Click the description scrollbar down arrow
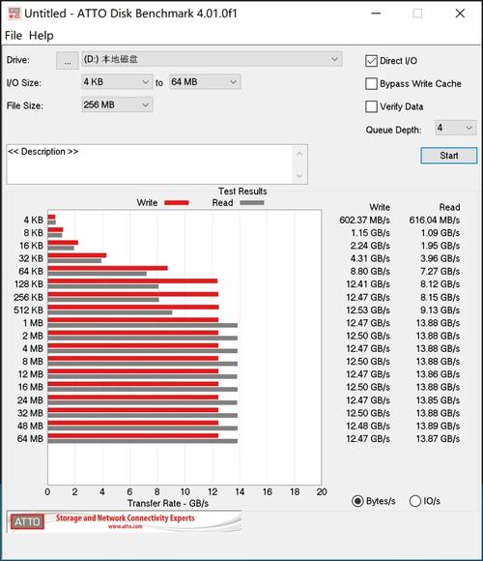483x561 pixels. 299,175
